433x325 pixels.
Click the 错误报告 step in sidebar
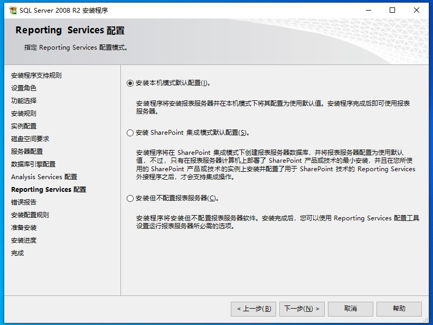(x=24, y=202)
